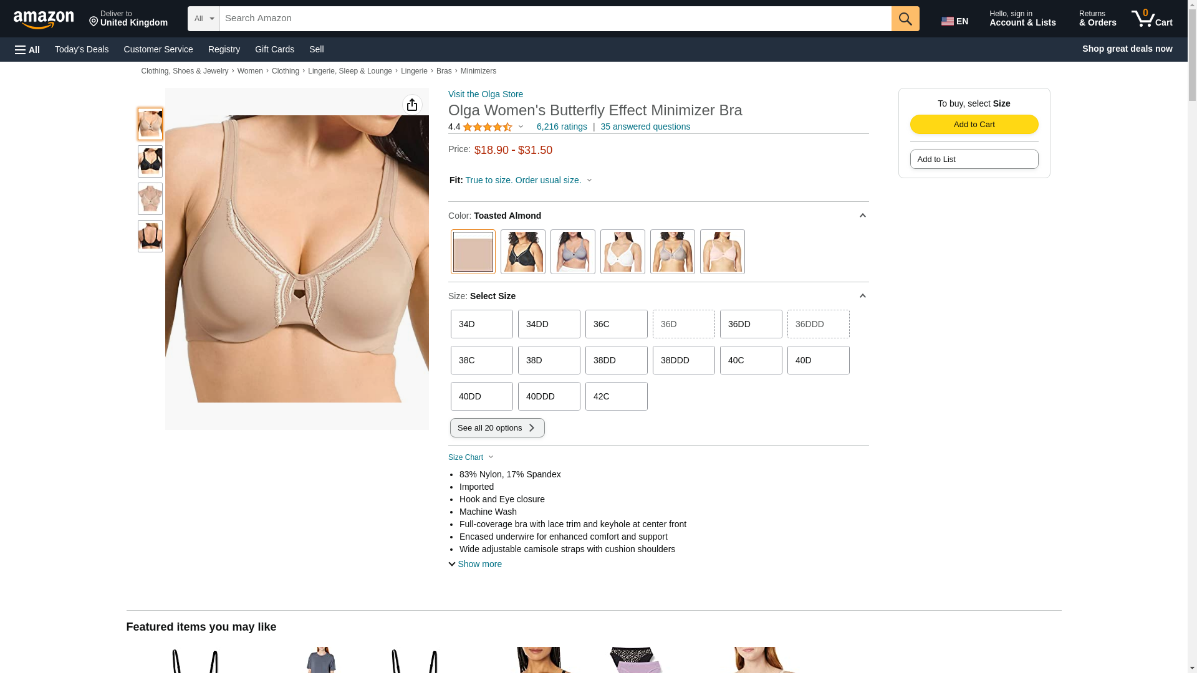Click the share icon on product image
This screenshot has width=1197, height=673.
pyautogui.click(x=412, y=105)
